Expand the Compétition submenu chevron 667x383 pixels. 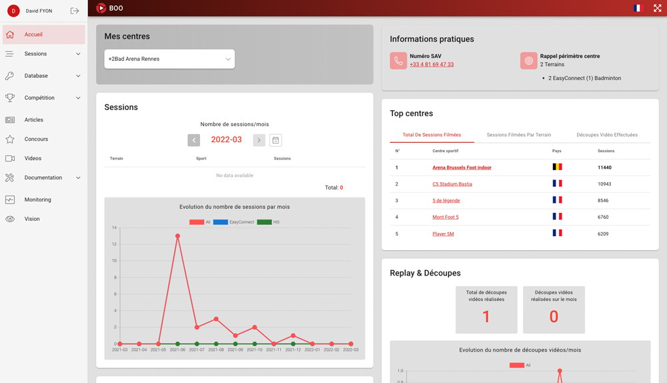coord(78,98)
